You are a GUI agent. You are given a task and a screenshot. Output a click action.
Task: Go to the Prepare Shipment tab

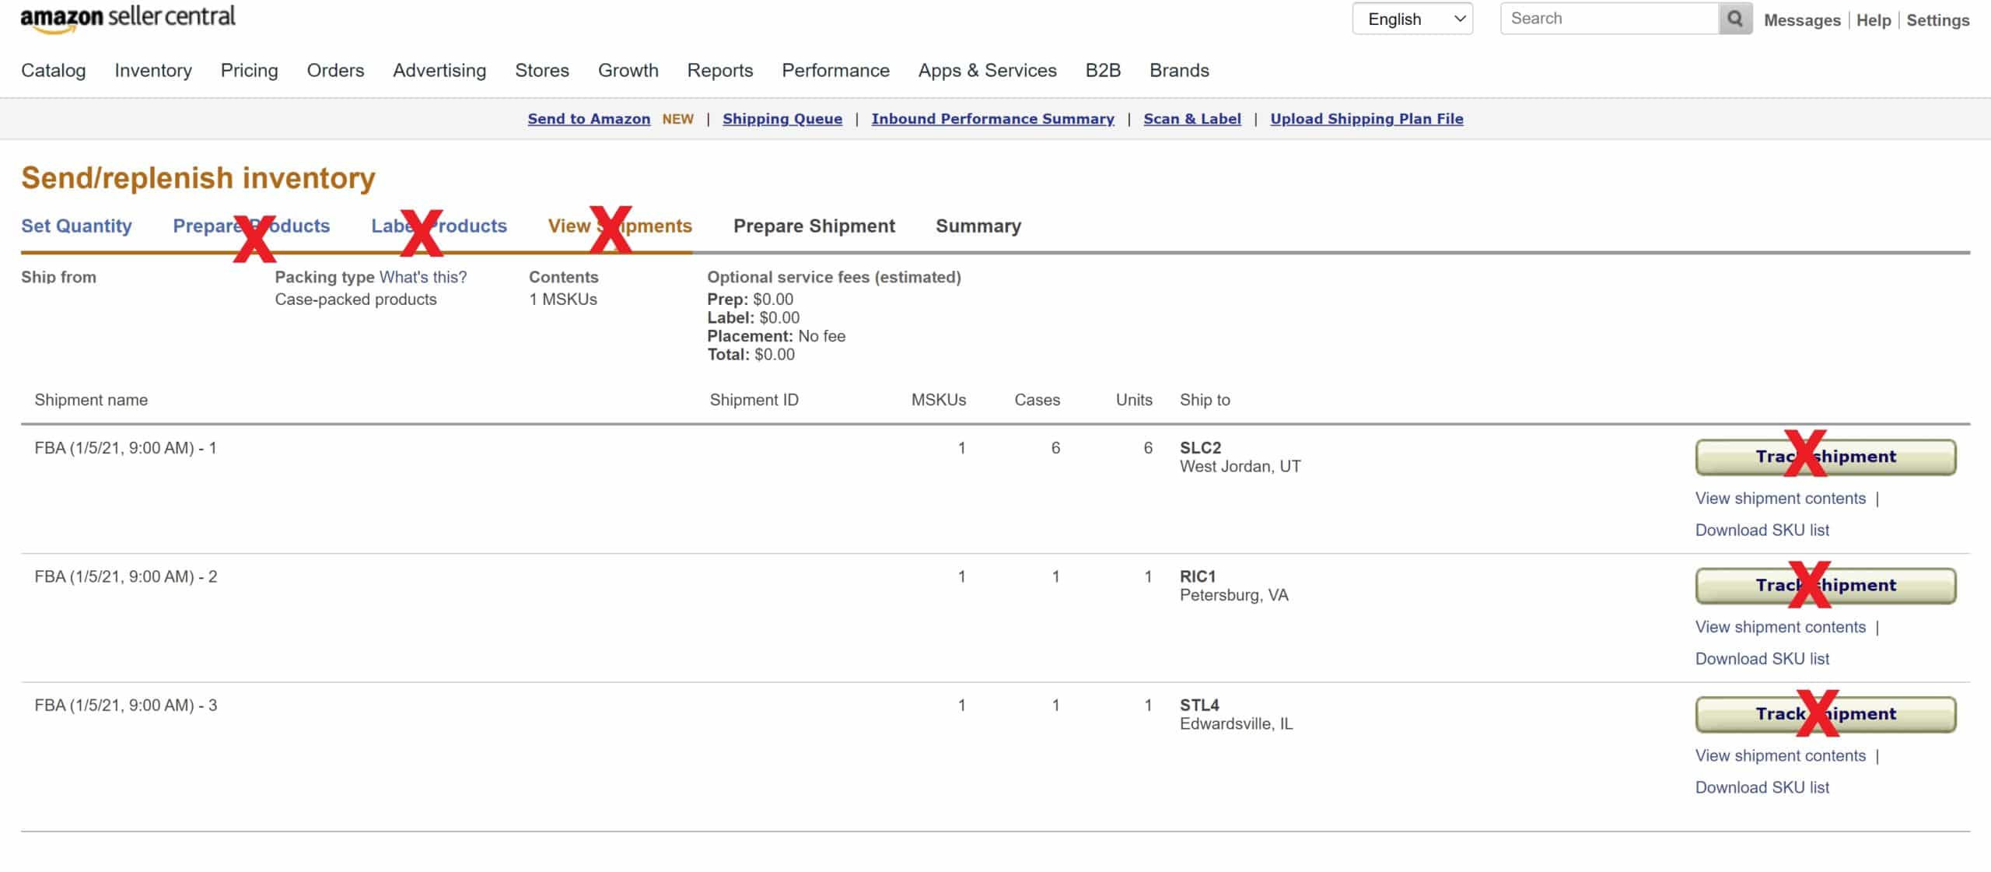coord(814,226)
